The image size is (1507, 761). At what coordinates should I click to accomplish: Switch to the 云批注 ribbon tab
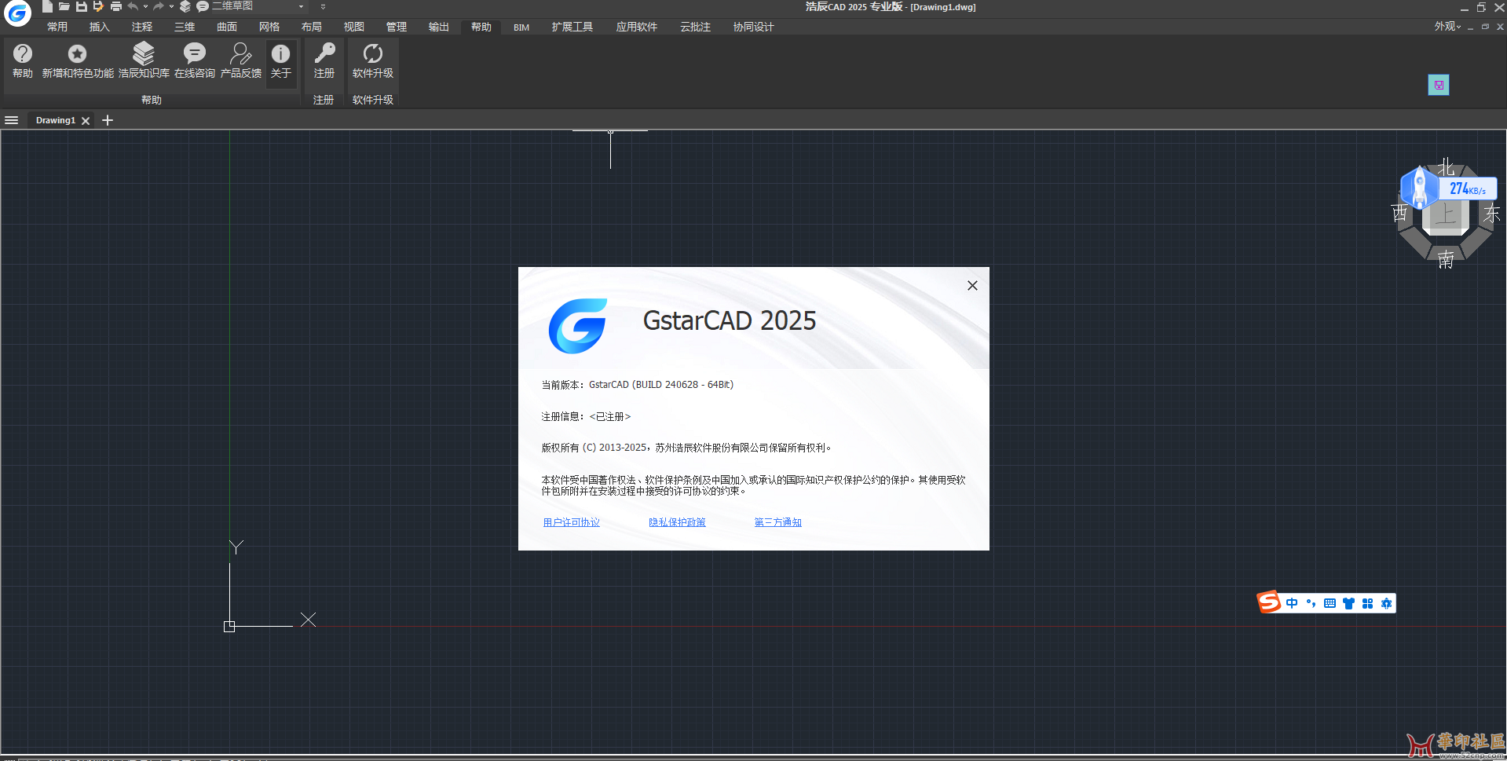696,27
